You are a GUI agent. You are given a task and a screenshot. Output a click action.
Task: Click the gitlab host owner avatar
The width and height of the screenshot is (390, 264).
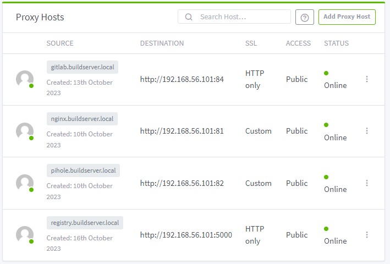click(x=25, y=79)
